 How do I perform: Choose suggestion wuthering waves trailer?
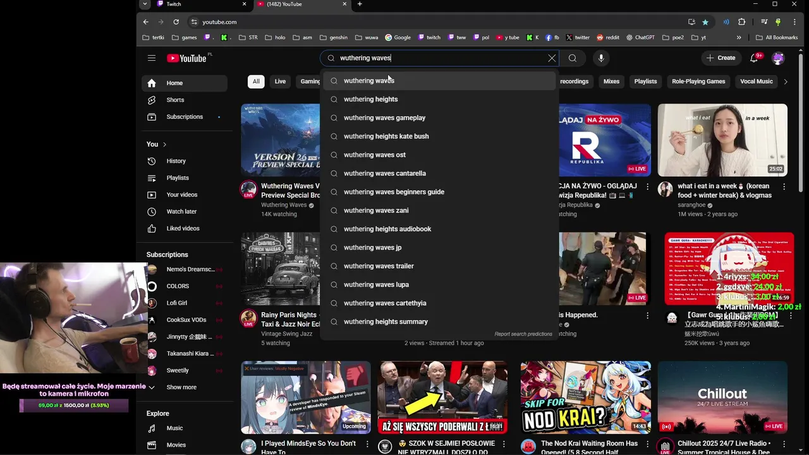tap(439, 266)
